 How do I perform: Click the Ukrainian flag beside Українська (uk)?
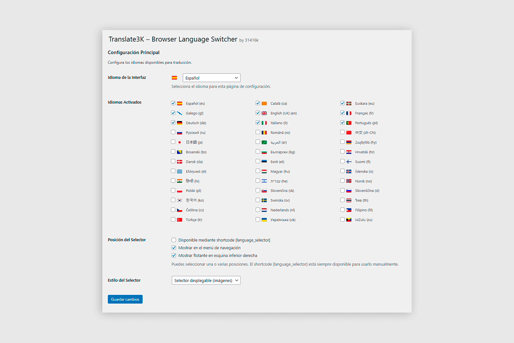pos(265,219)
